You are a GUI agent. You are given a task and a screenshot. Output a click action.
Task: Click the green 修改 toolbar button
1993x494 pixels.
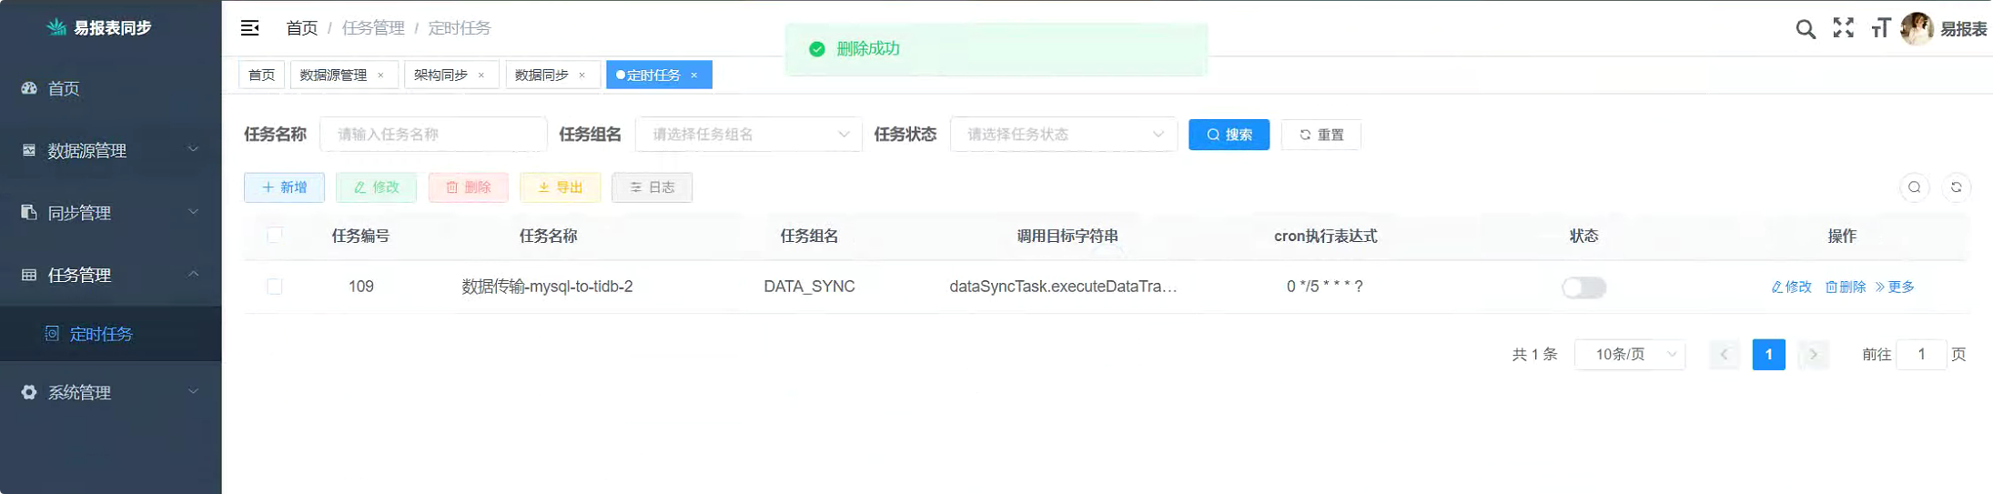point(376,187)
